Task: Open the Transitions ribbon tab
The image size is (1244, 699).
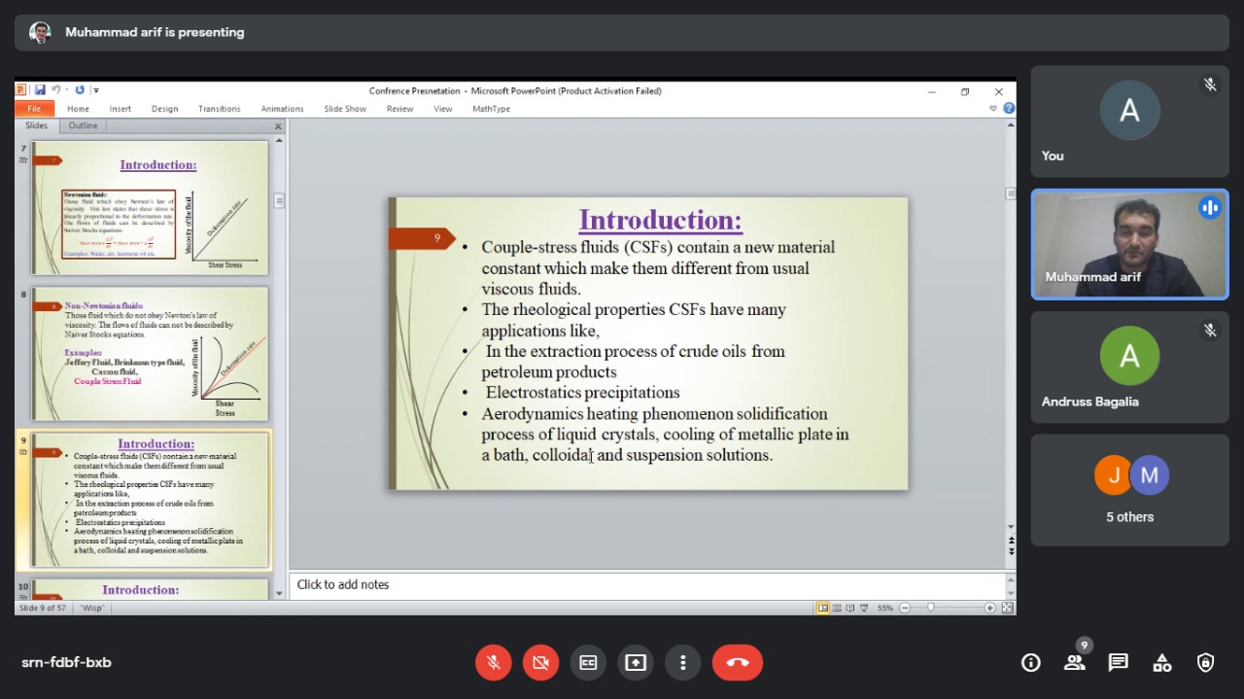Action: (220, 109)
